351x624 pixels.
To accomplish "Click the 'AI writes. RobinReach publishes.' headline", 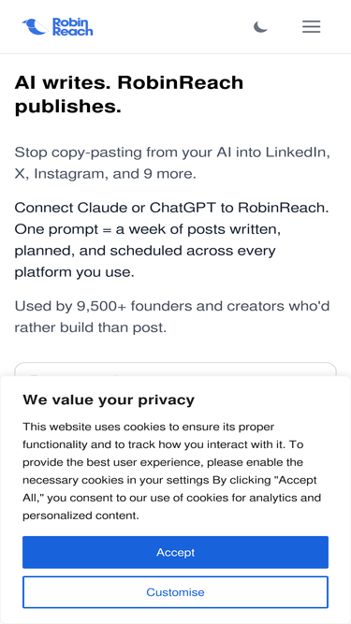I will [129, 94].
